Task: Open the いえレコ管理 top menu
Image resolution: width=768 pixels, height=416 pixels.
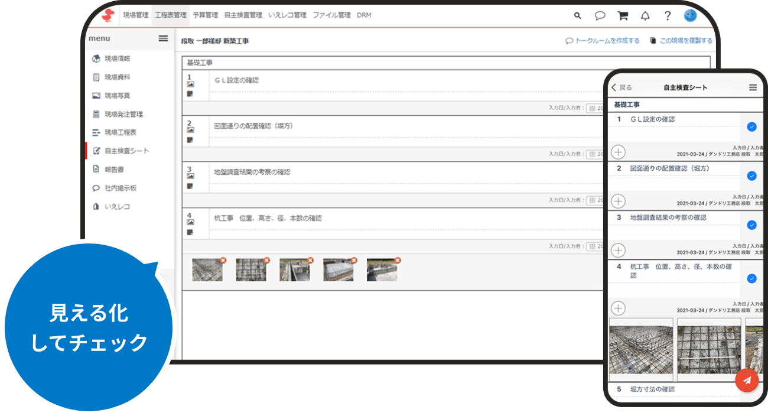Action: (x=287, y=15)
